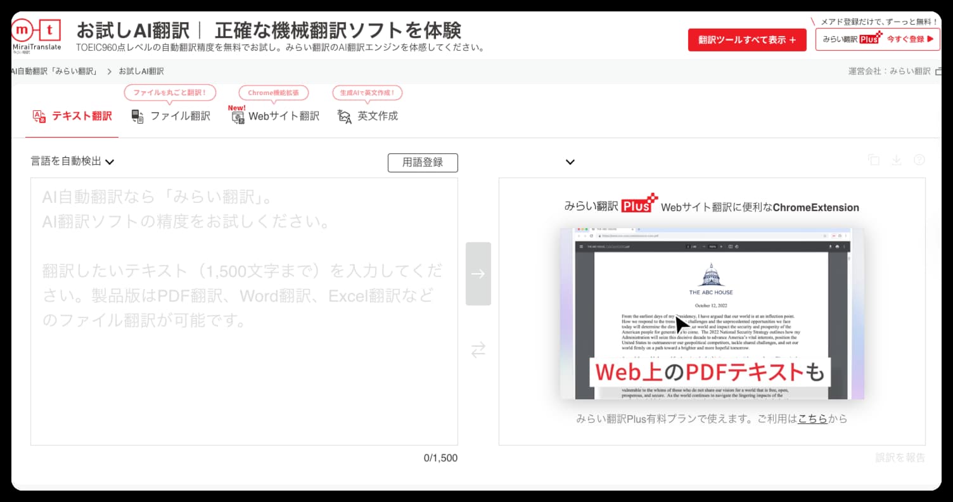Click the こちら link below the preview

812,418
